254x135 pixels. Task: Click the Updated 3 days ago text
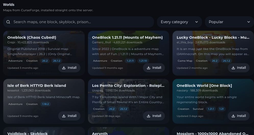tap(190, 116)
